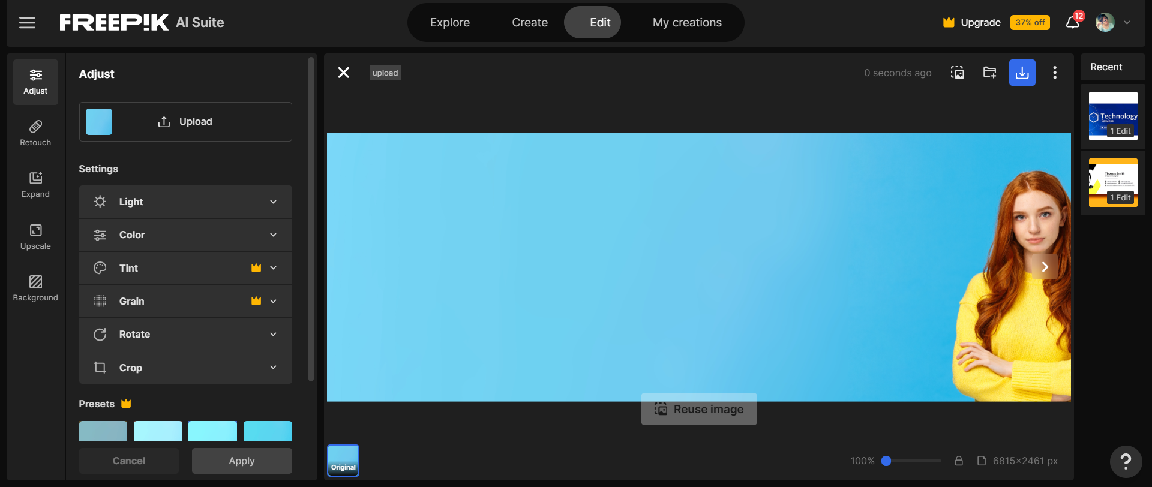This screenshot has height=487, width=1152.
Task: Select the fourth turquoise preset
Action: (268, 431)
